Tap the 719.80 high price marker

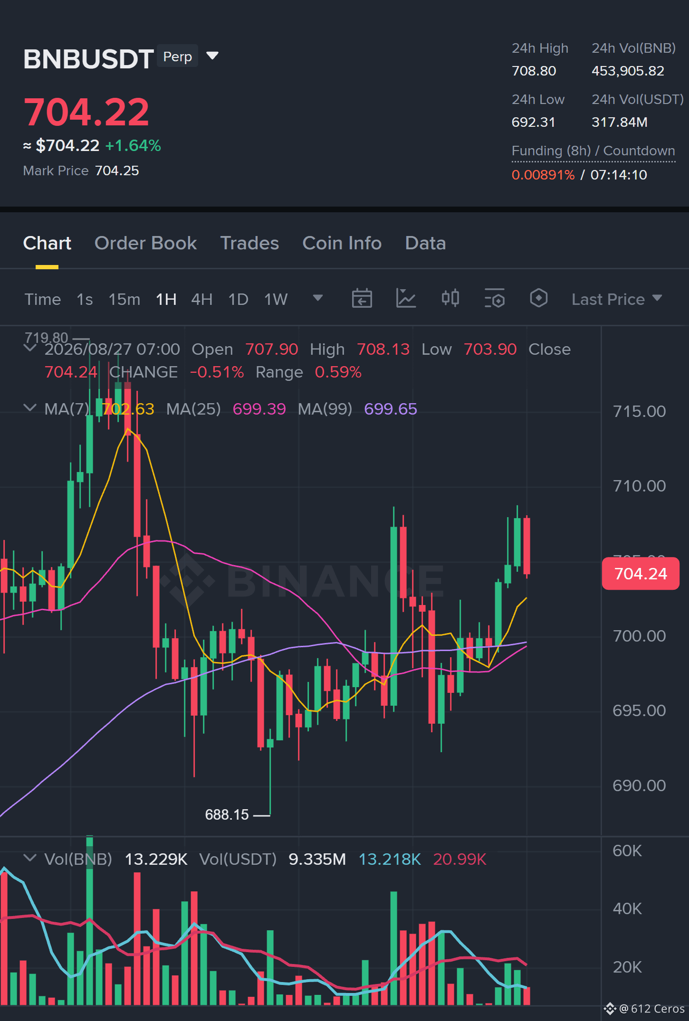click(x=47, y=338)
